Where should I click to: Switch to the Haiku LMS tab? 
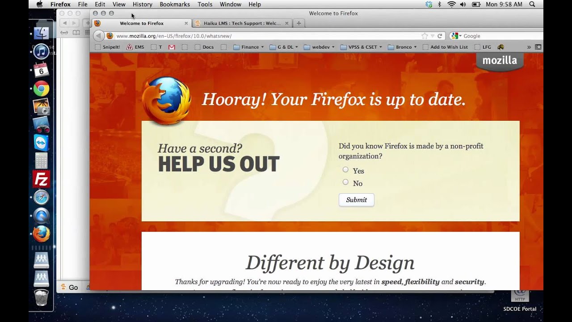[242, 23]
